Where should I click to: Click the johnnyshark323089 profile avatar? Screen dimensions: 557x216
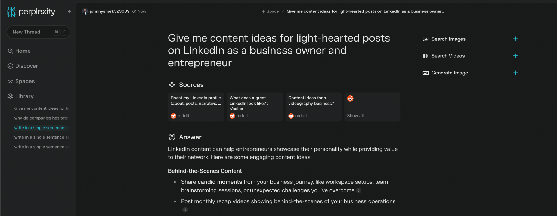(85, 11)
